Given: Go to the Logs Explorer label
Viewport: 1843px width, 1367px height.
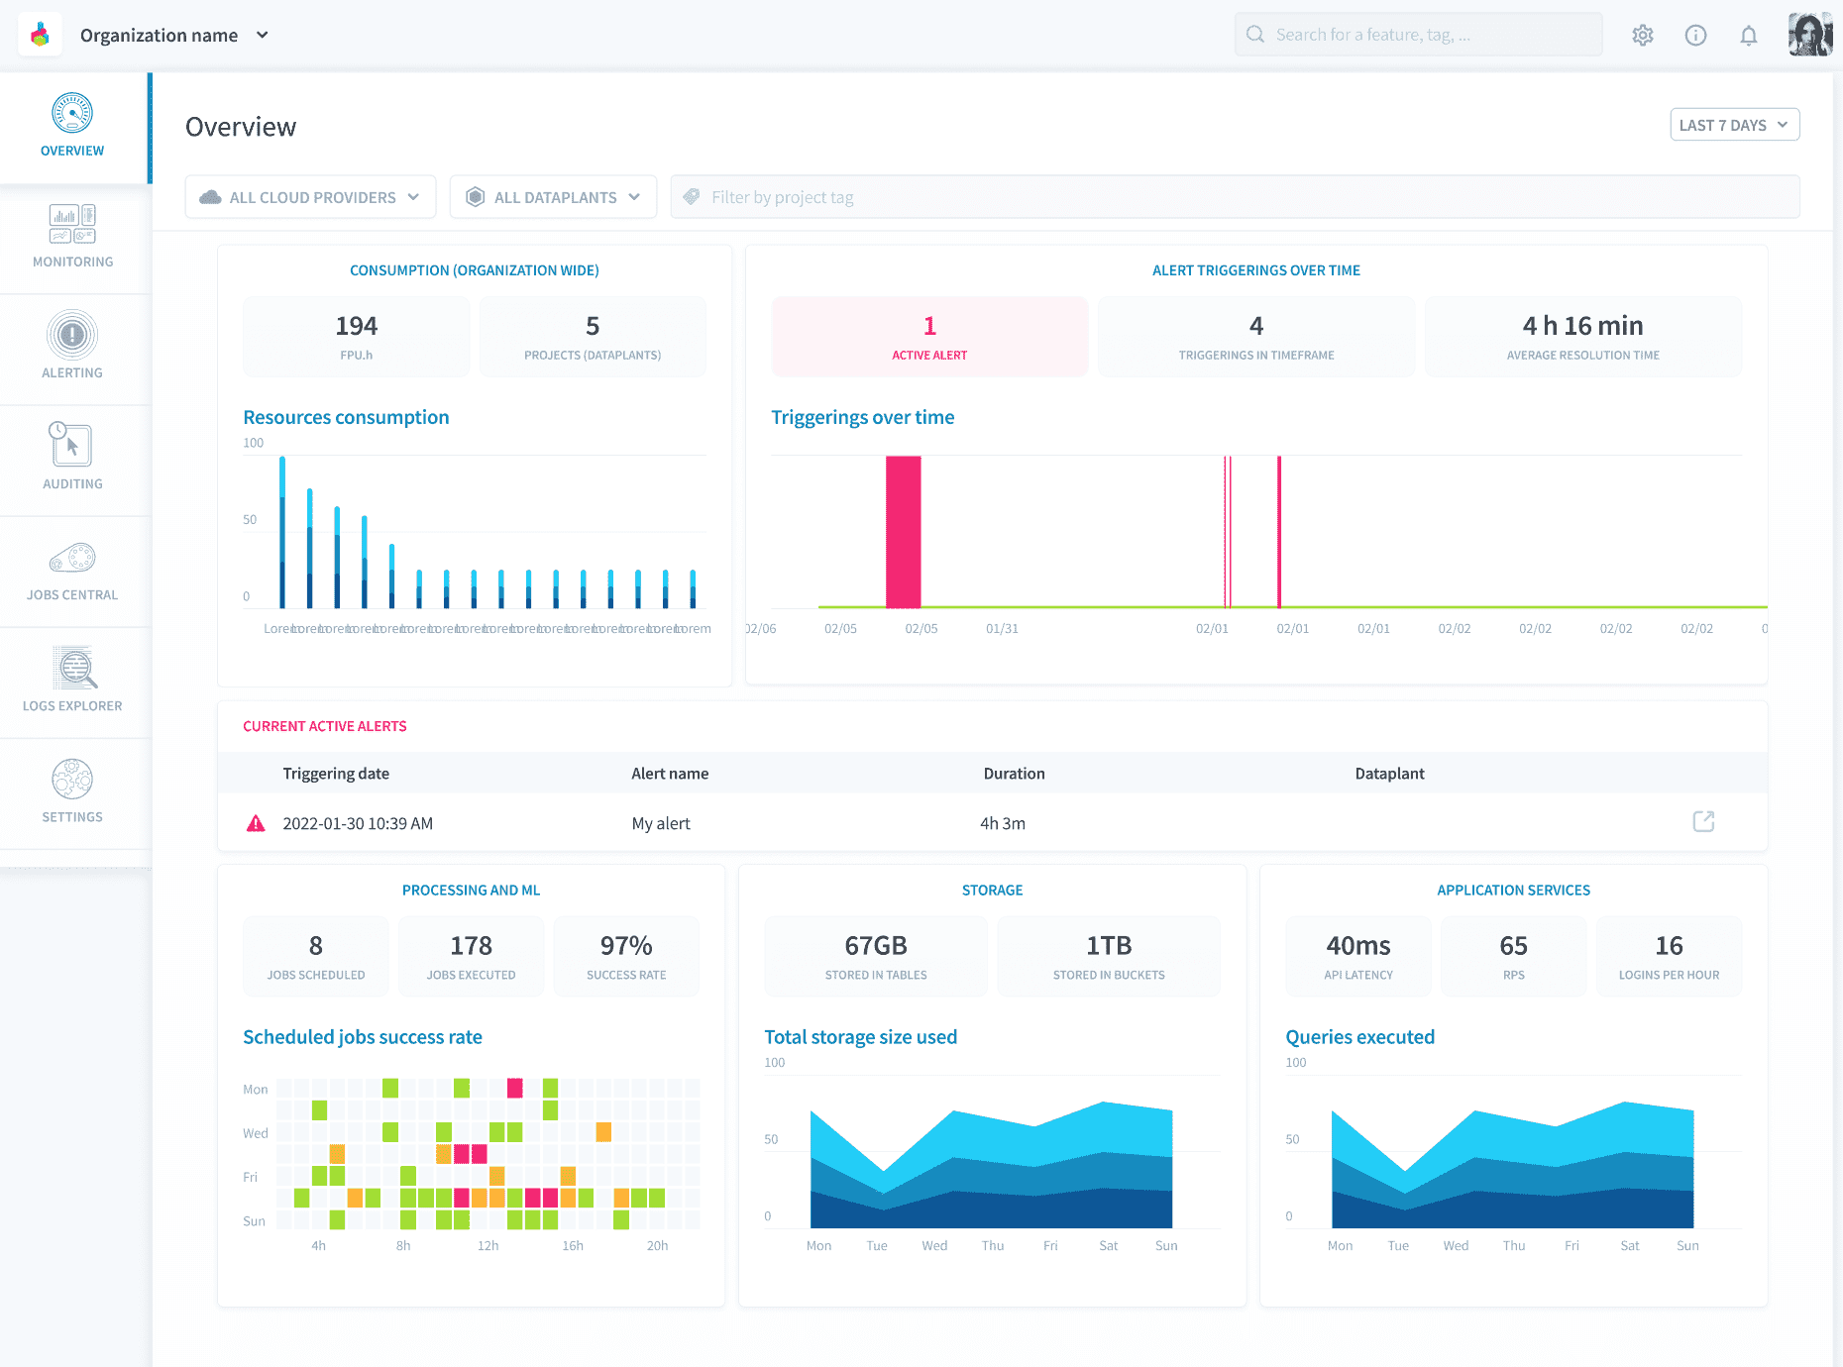Looking at the screenshot, I should (72, 705).
